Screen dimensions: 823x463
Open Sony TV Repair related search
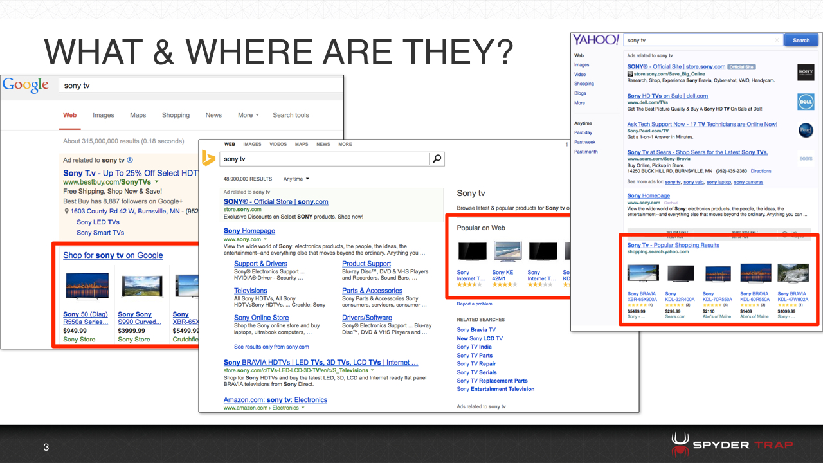(476, 364)
